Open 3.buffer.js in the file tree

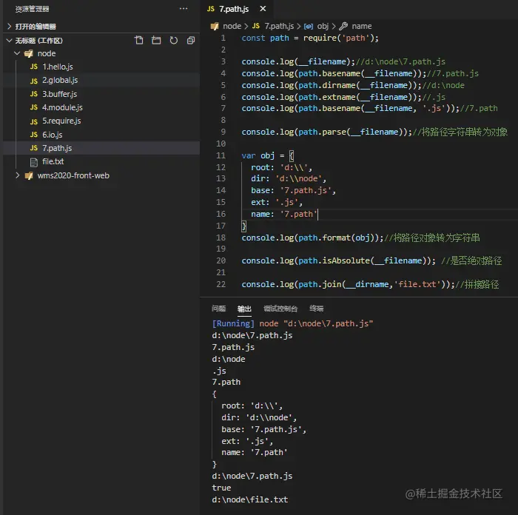pos(101,94)
